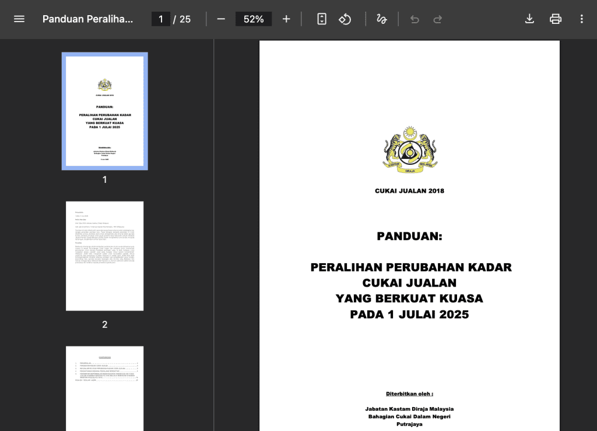Edit the current page number field

tap(161, 19)
